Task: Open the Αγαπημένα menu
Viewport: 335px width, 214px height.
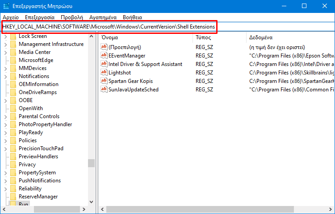Action: coord(103,17)
